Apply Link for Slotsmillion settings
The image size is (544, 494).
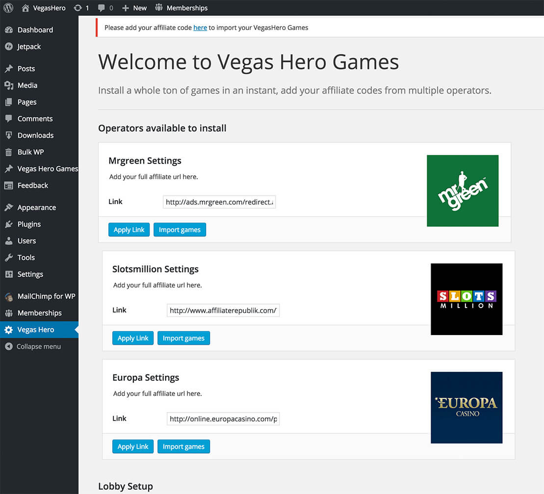pos(133,338)
